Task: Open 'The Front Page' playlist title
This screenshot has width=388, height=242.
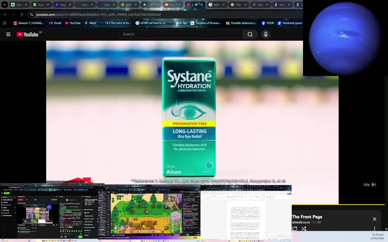Action: click(x=307, y=217)
